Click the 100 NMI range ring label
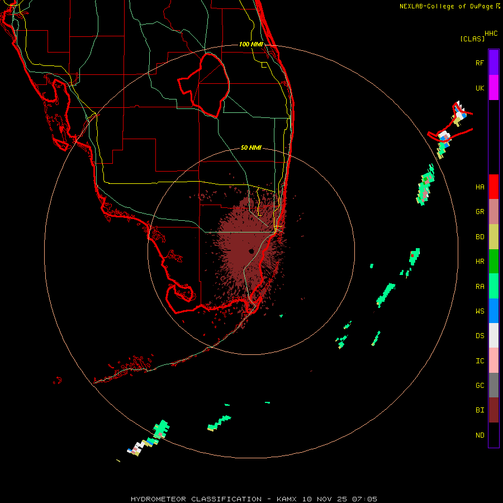This screenshot has width=503, height=503. coord(251,44)
